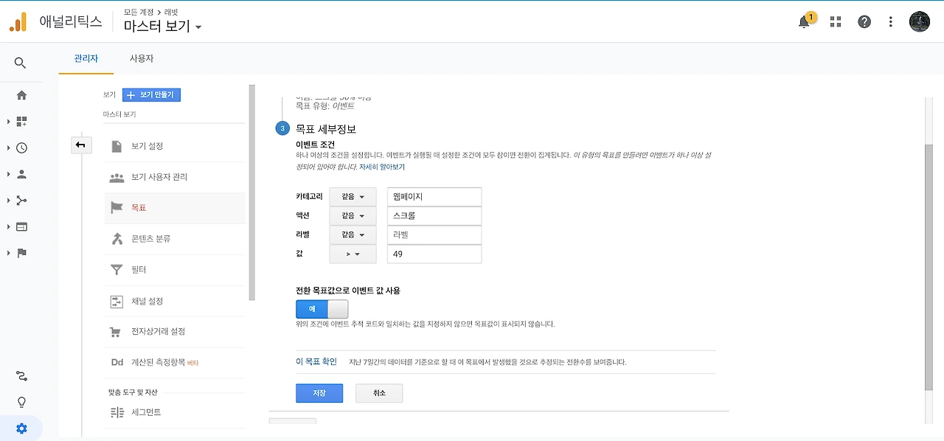The width and height of the screenshot is (944, 441).
Task: Click the 이 목표 확인 link
Action: click(316, 362)
